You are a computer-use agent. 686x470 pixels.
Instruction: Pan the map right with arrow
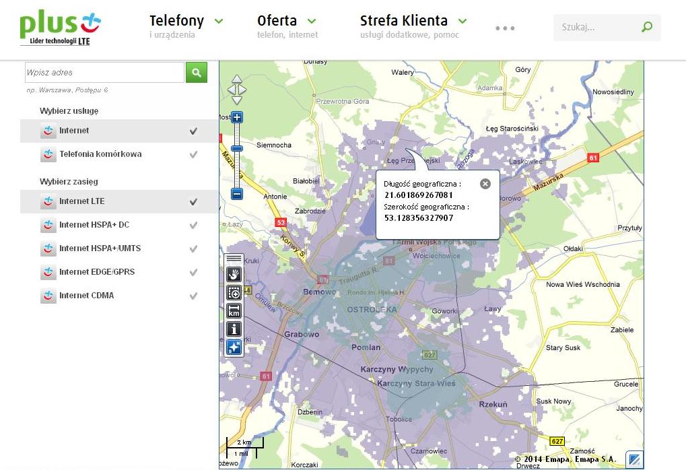point(242,90)
